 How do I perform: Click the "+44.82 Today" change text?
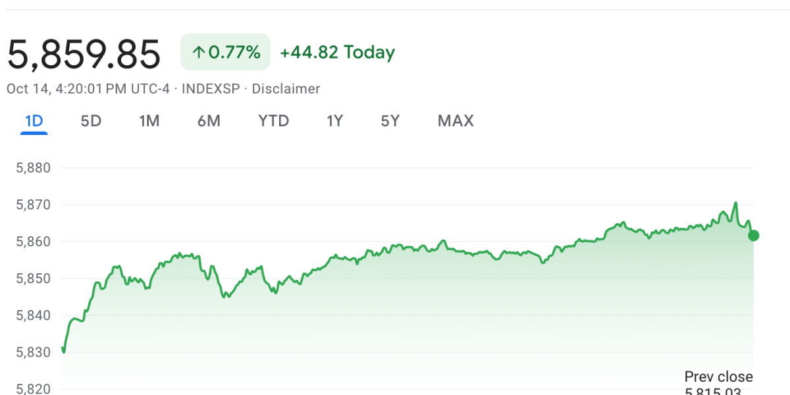(337, 53)
